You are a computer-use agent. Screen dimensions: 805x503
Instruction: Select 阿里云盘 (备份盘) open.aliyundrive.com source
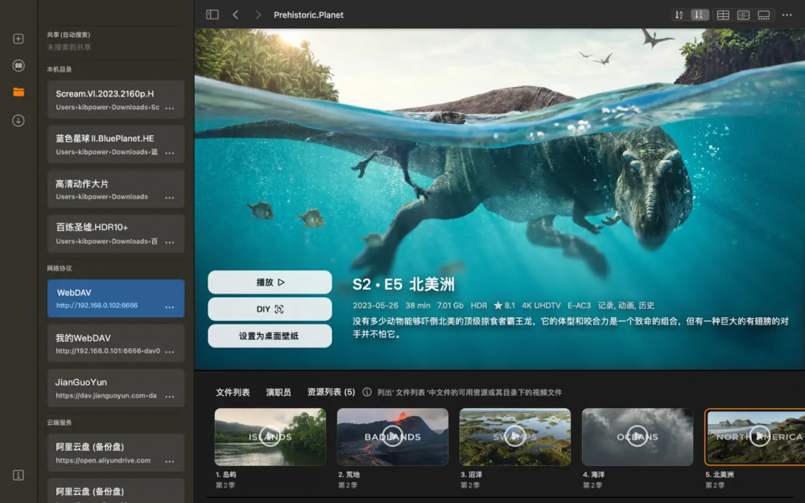pyautogui.click(x=115, y=452)
